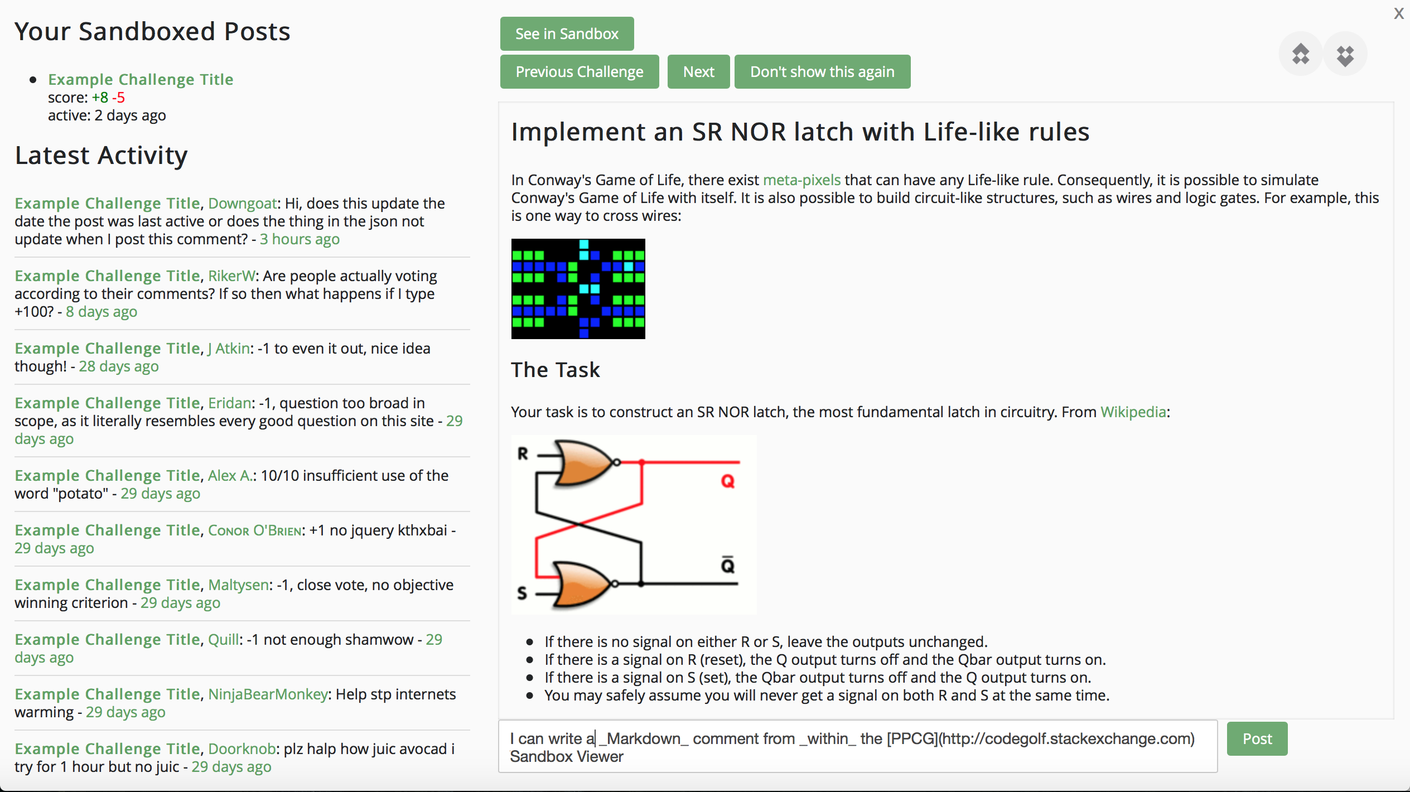
Task: Click the 'Next' challenge button
Action: [699, 71]
